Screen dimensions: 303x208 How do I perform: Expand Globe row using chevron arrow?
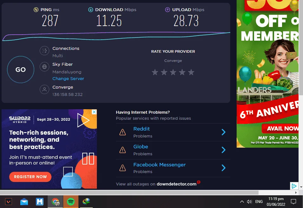pyautogui.click(x=223, y=150)
